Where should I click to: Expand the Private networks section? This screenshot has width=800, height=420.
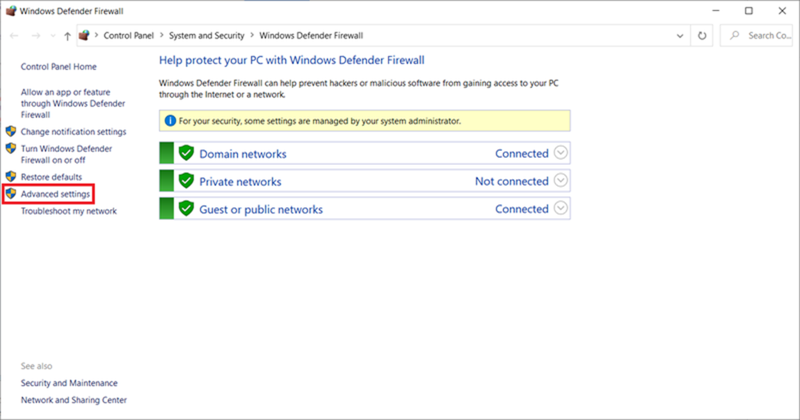tap(561, 180)
